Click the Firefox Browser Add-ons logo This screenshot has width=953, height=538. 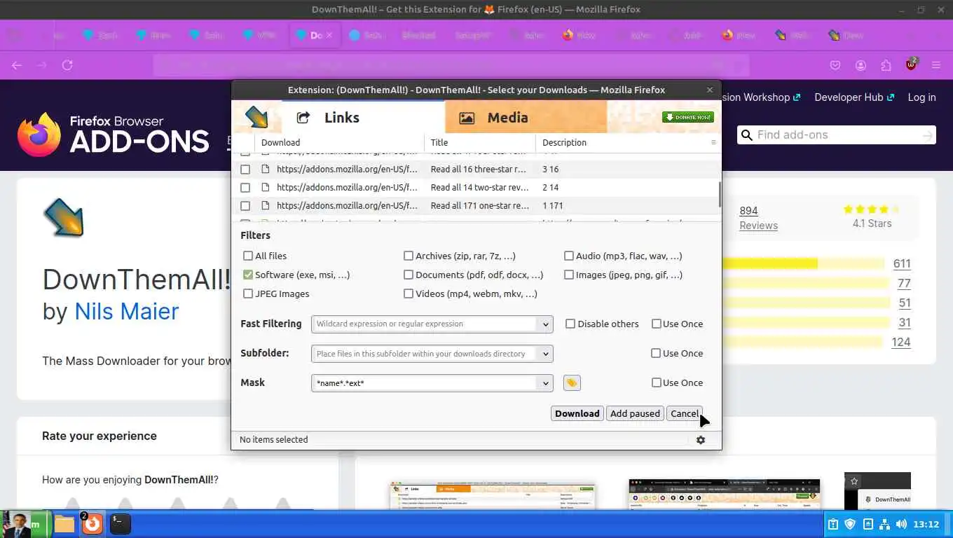coord(114,134)
